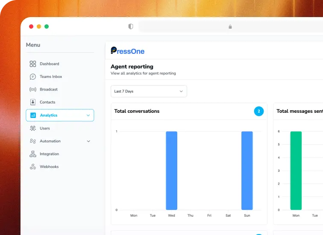
Task: Click the 'Total conversations' card title
Action: click(x=137, y=111)
